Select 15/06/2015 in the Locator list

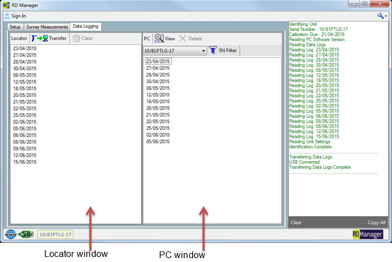click(x=25, y=162)
